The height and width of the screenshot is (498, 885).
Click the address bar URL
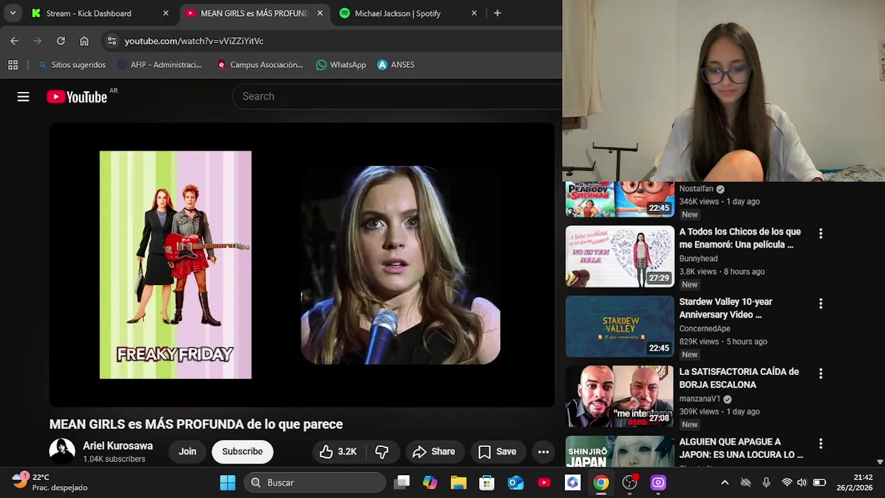point(194,41)
